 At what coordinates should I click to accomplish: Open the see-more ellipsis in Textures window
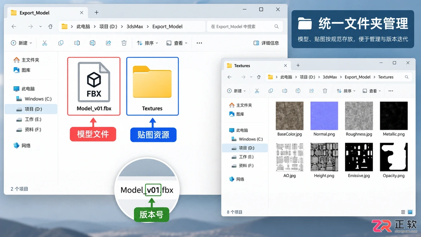[391, 91]
